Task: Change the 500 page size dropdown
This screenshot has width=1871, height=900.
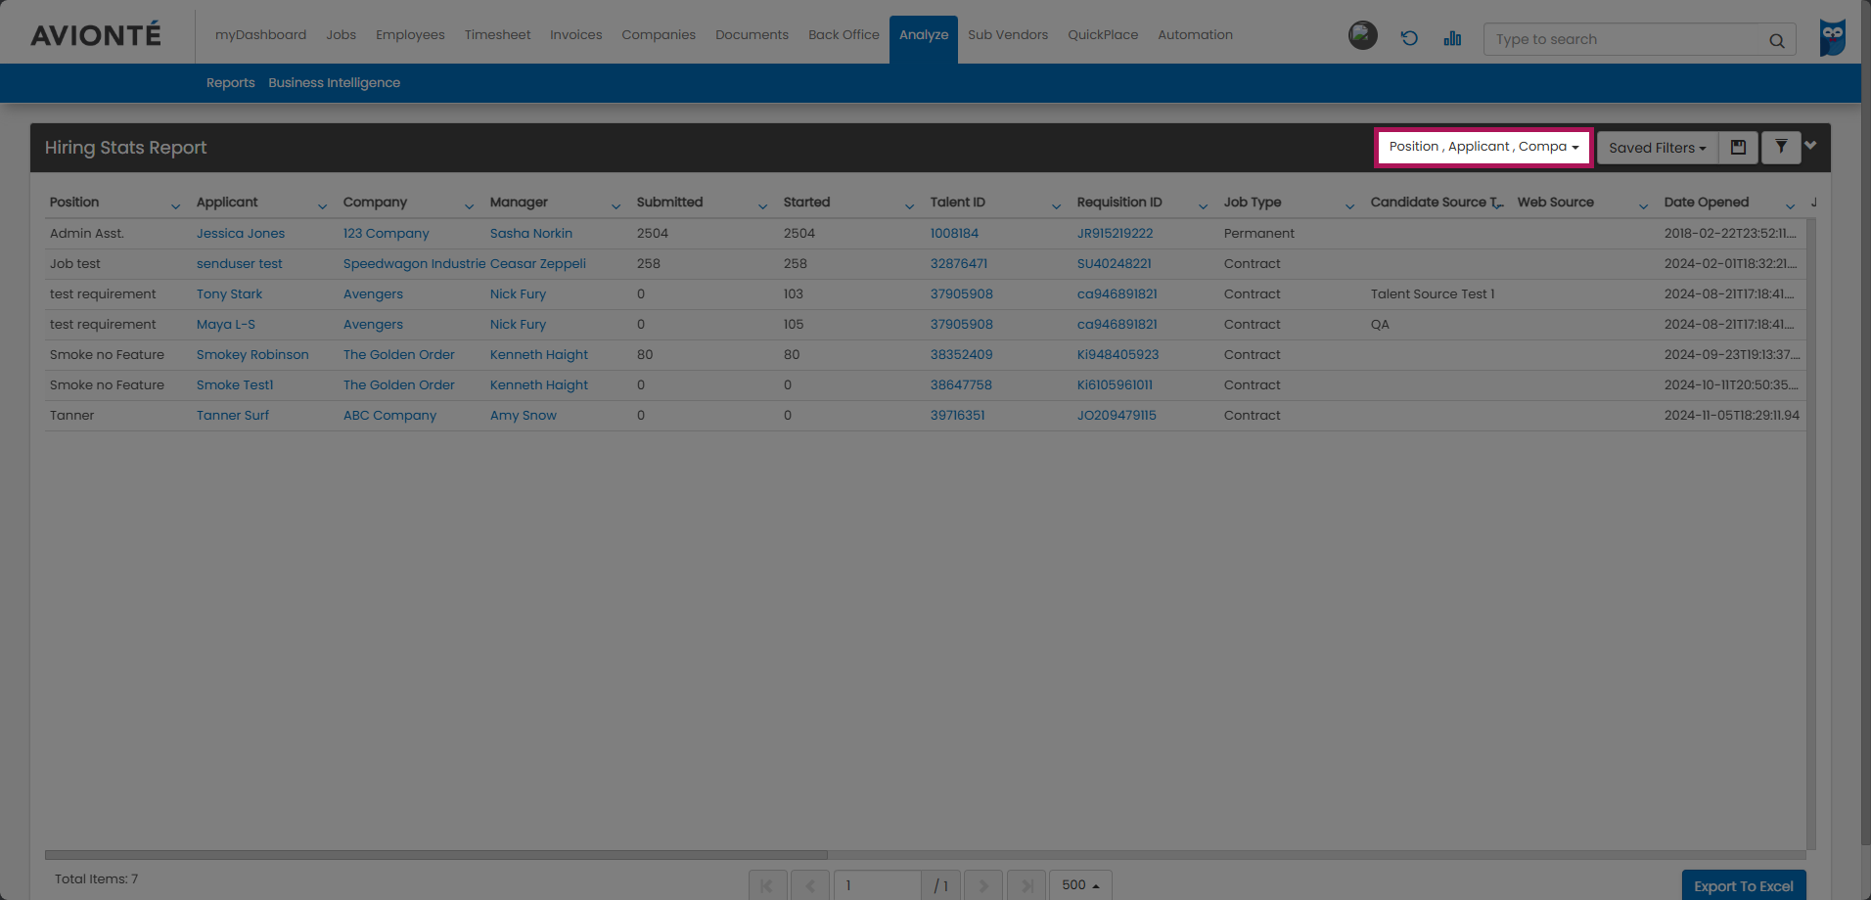Action: pos(1080,885)
